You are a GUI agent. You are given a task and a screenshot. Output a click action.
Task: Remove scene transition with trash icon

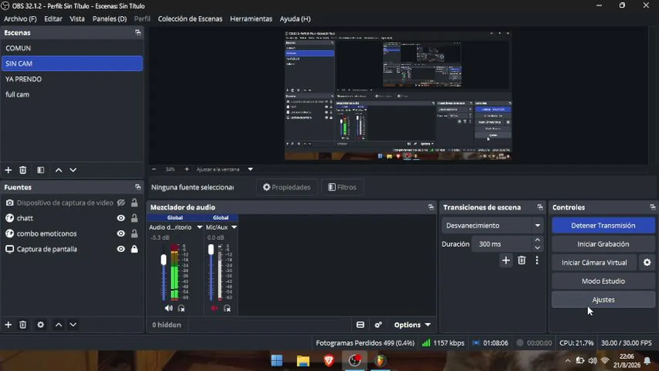pyautogui.click(x=522, y=260)
